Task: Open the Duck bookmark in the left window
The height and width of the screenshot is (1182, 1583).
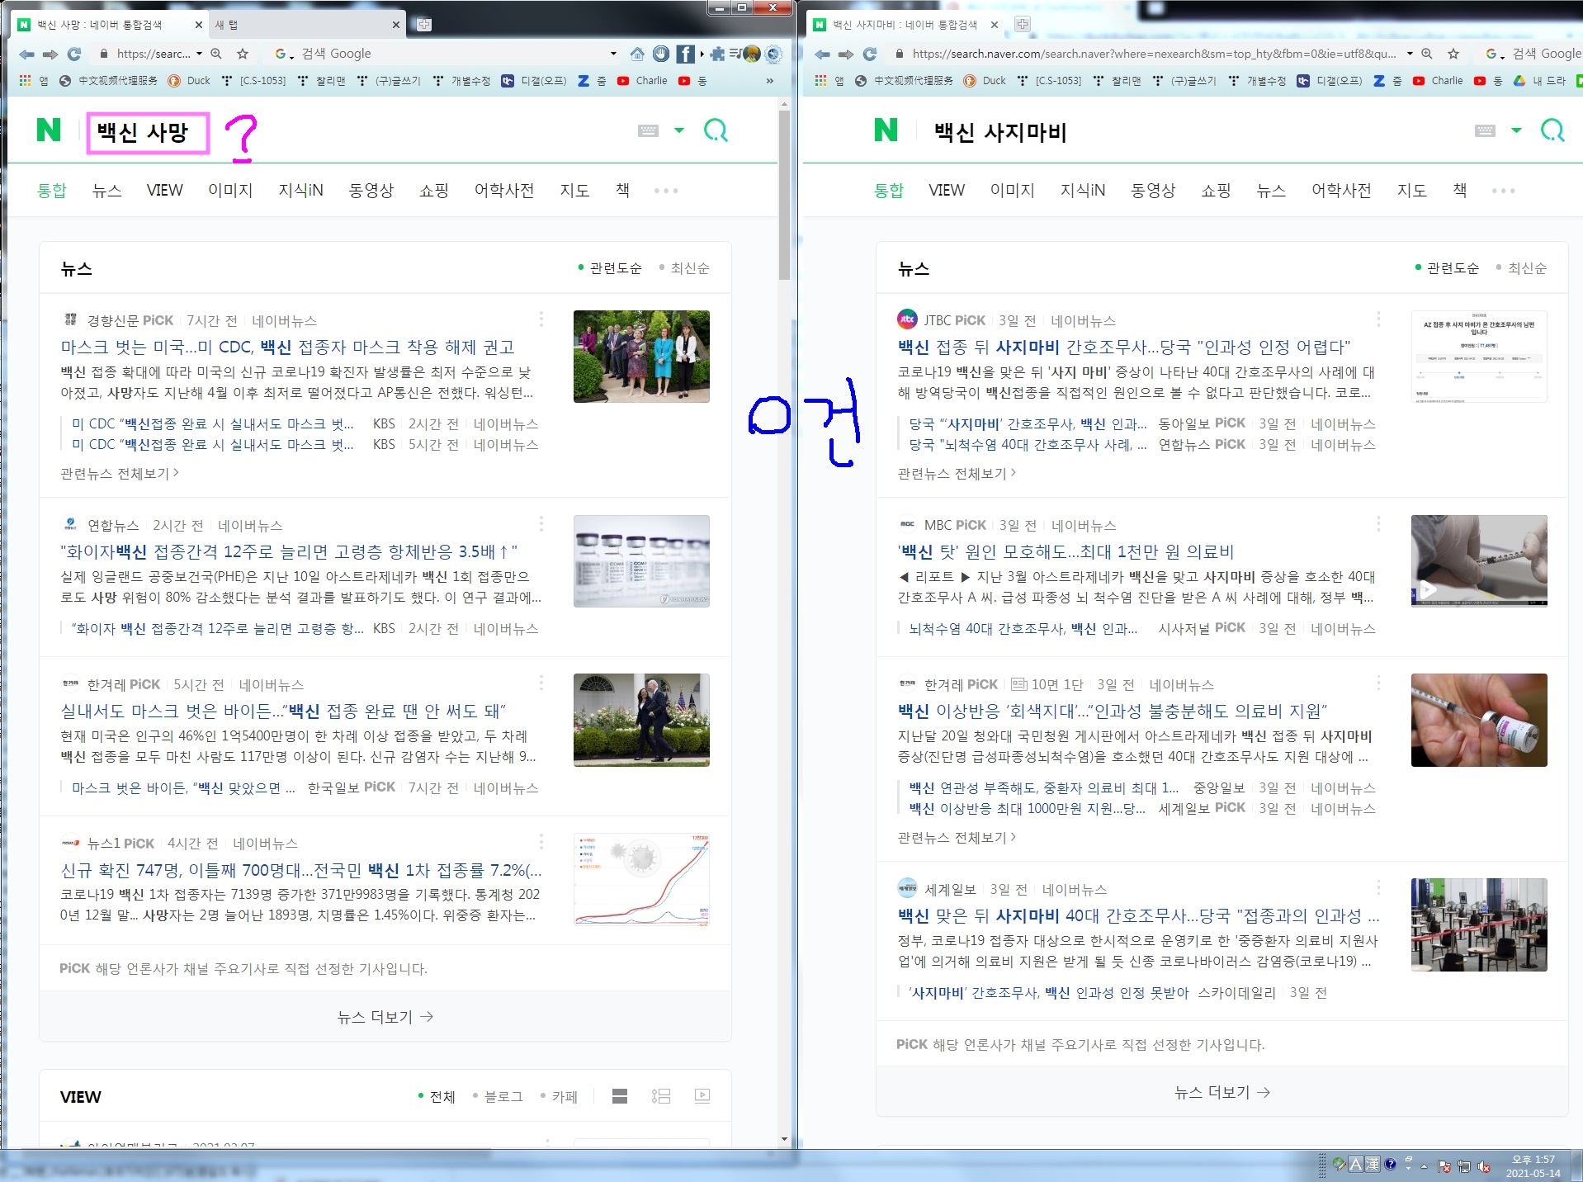Action: (x=189, y=81)
